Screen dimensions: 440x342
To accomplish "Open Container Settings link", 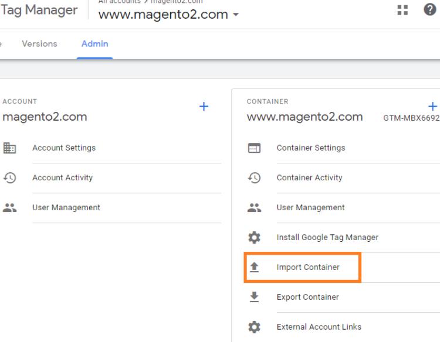I will click(310, 148).
